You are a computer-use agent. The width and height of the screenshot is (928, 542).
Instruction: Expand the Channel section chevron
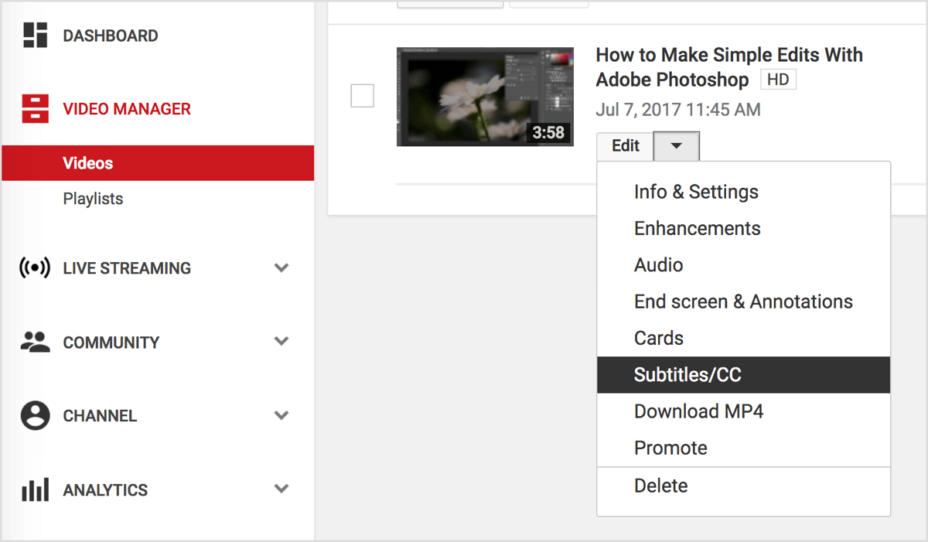pyautogui.click(x=282, y=415)
